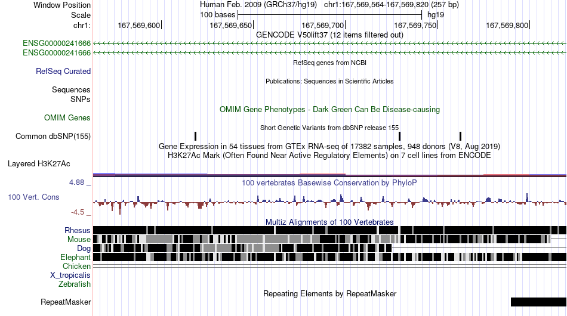This screenshot has height=316, width=567.
Task: Open the OMIM Genes track label
Action: click(67, 117)
